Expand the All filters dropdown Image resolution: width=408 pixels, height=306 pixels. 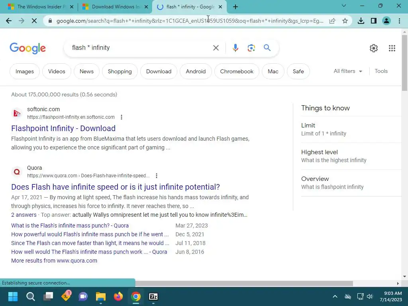(x=348, y=71)
